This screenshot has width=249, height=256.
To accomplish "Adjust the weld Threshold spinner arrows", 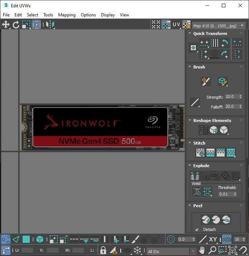I will point(235,194).
